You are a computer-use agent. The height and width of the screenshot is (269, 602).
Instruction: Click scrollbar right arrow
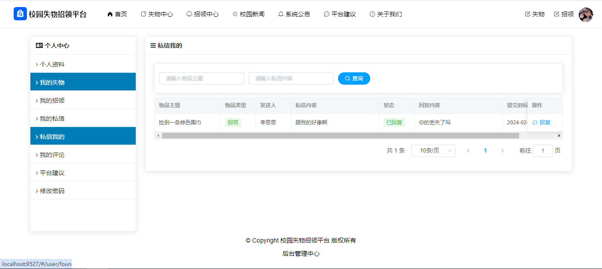point(559,135)
